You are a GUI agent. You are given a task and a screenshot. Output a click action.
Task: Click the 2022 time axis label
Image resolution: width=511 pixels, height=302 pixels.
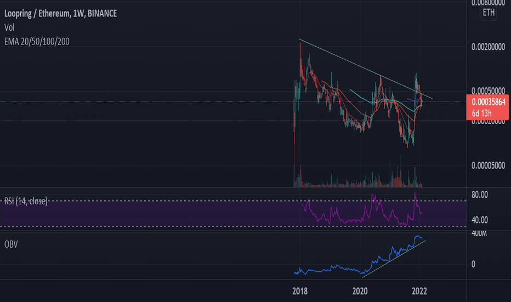419,291
